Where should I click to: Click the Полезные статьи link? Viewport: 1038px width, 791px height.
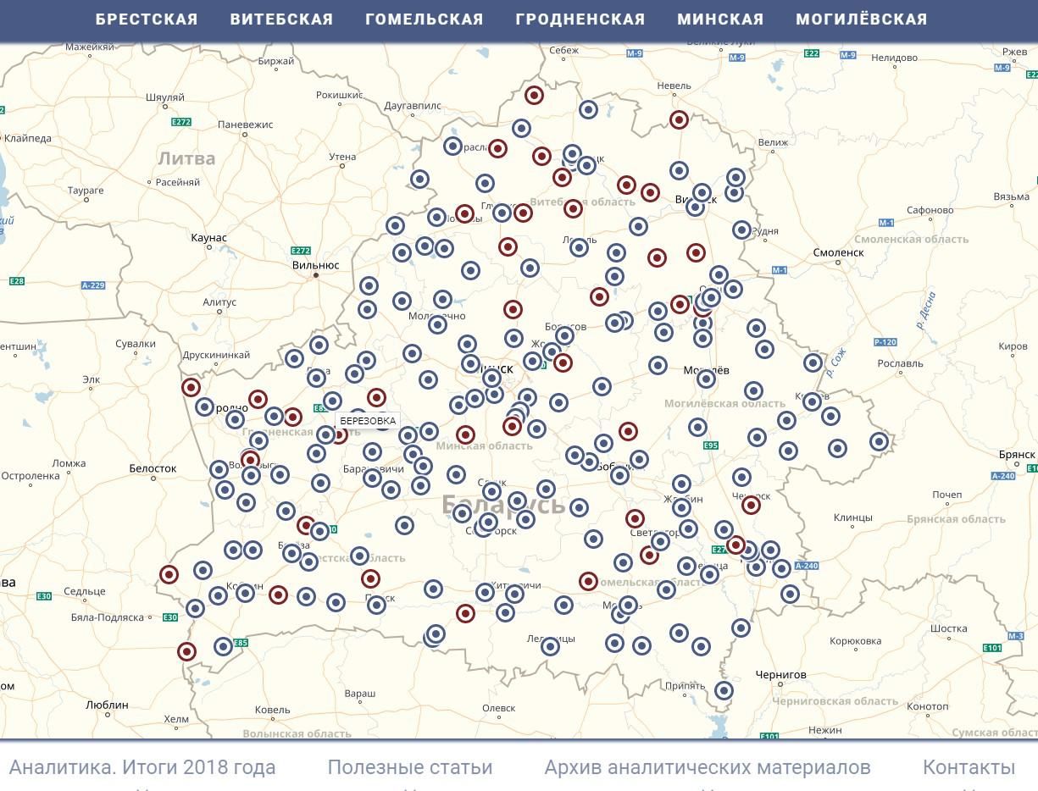tap(409, 767)
